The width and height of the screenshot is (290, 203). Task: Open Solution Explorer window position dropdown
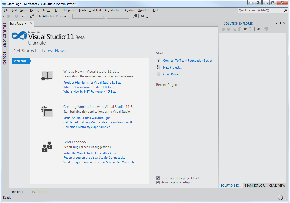276,23
